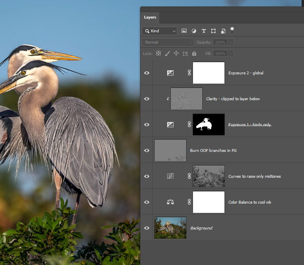The width and height of the screenshot is (304, 265).
Task: Select Clarity layer gray thumbnail
Action: 187,99
